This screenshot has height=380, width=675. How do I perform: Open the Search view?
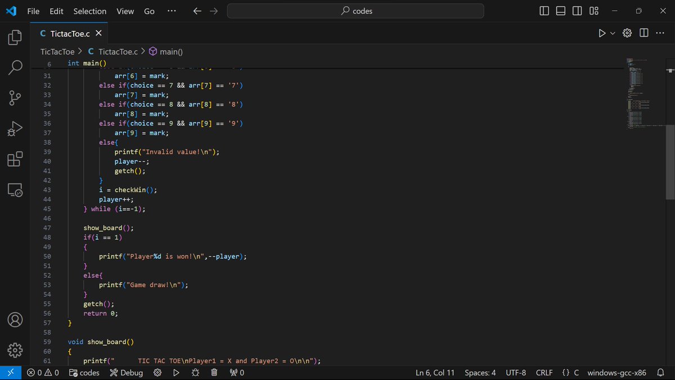[x=15, y=68]
